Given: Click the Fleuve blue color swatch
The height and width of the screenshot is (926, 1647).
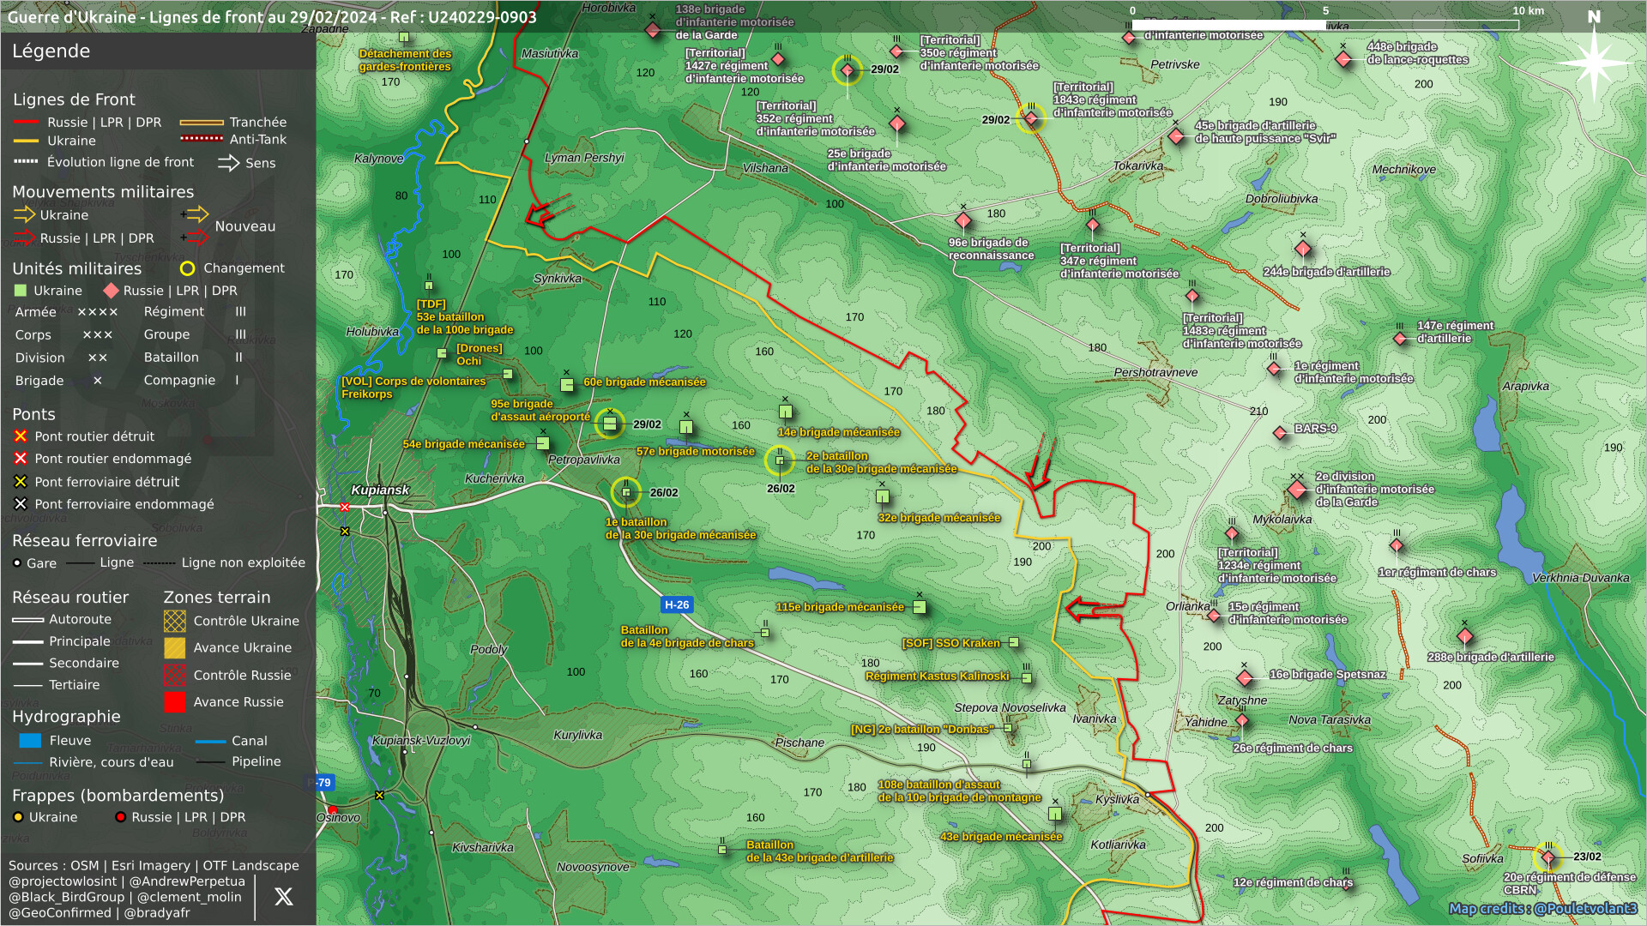Looking at the screenshot, I should 30,741.
